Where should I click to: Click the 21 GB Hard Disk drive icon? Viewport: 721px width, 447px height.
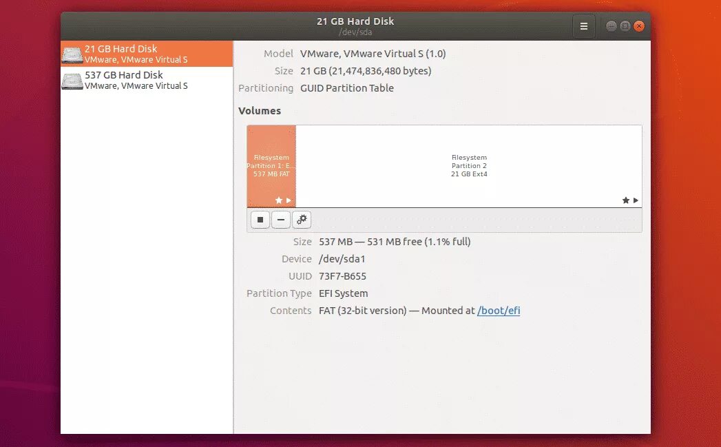(x=72, y=54)
